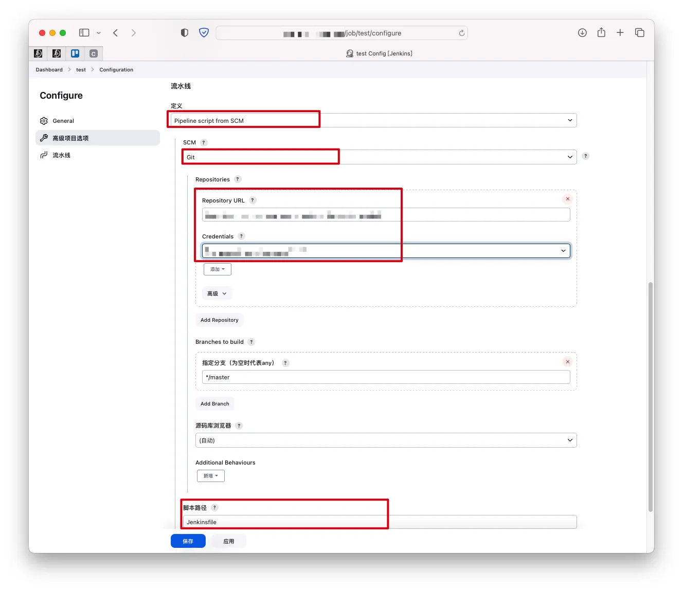Viewport: 683px width, 591px height.
Task: Open the 源码库浏览器 (自动) dropdown
Action: point(386,440)
